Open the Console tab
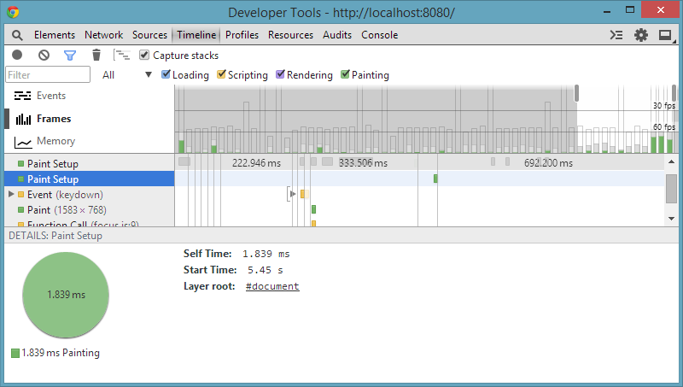Screen dimensions: 683x387 379,35
